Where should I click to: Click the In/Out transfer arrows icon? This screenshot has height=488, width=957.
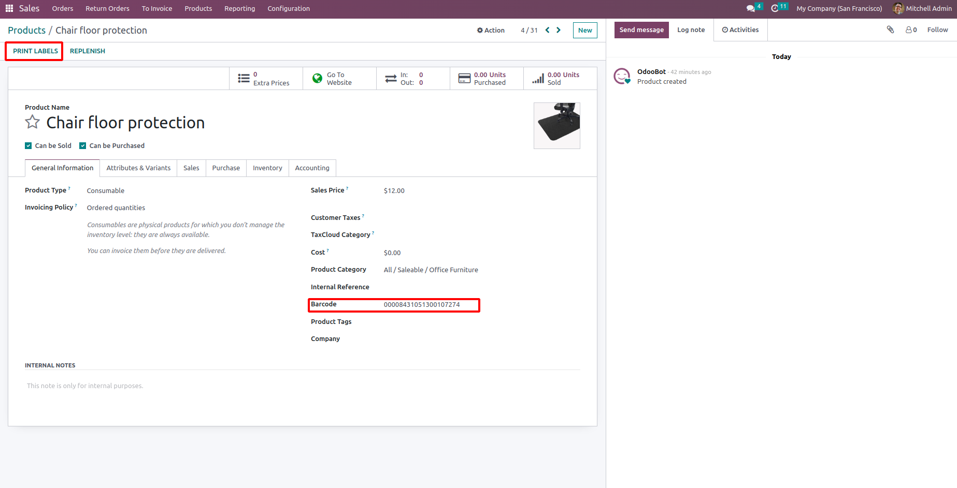pos(391,79)
